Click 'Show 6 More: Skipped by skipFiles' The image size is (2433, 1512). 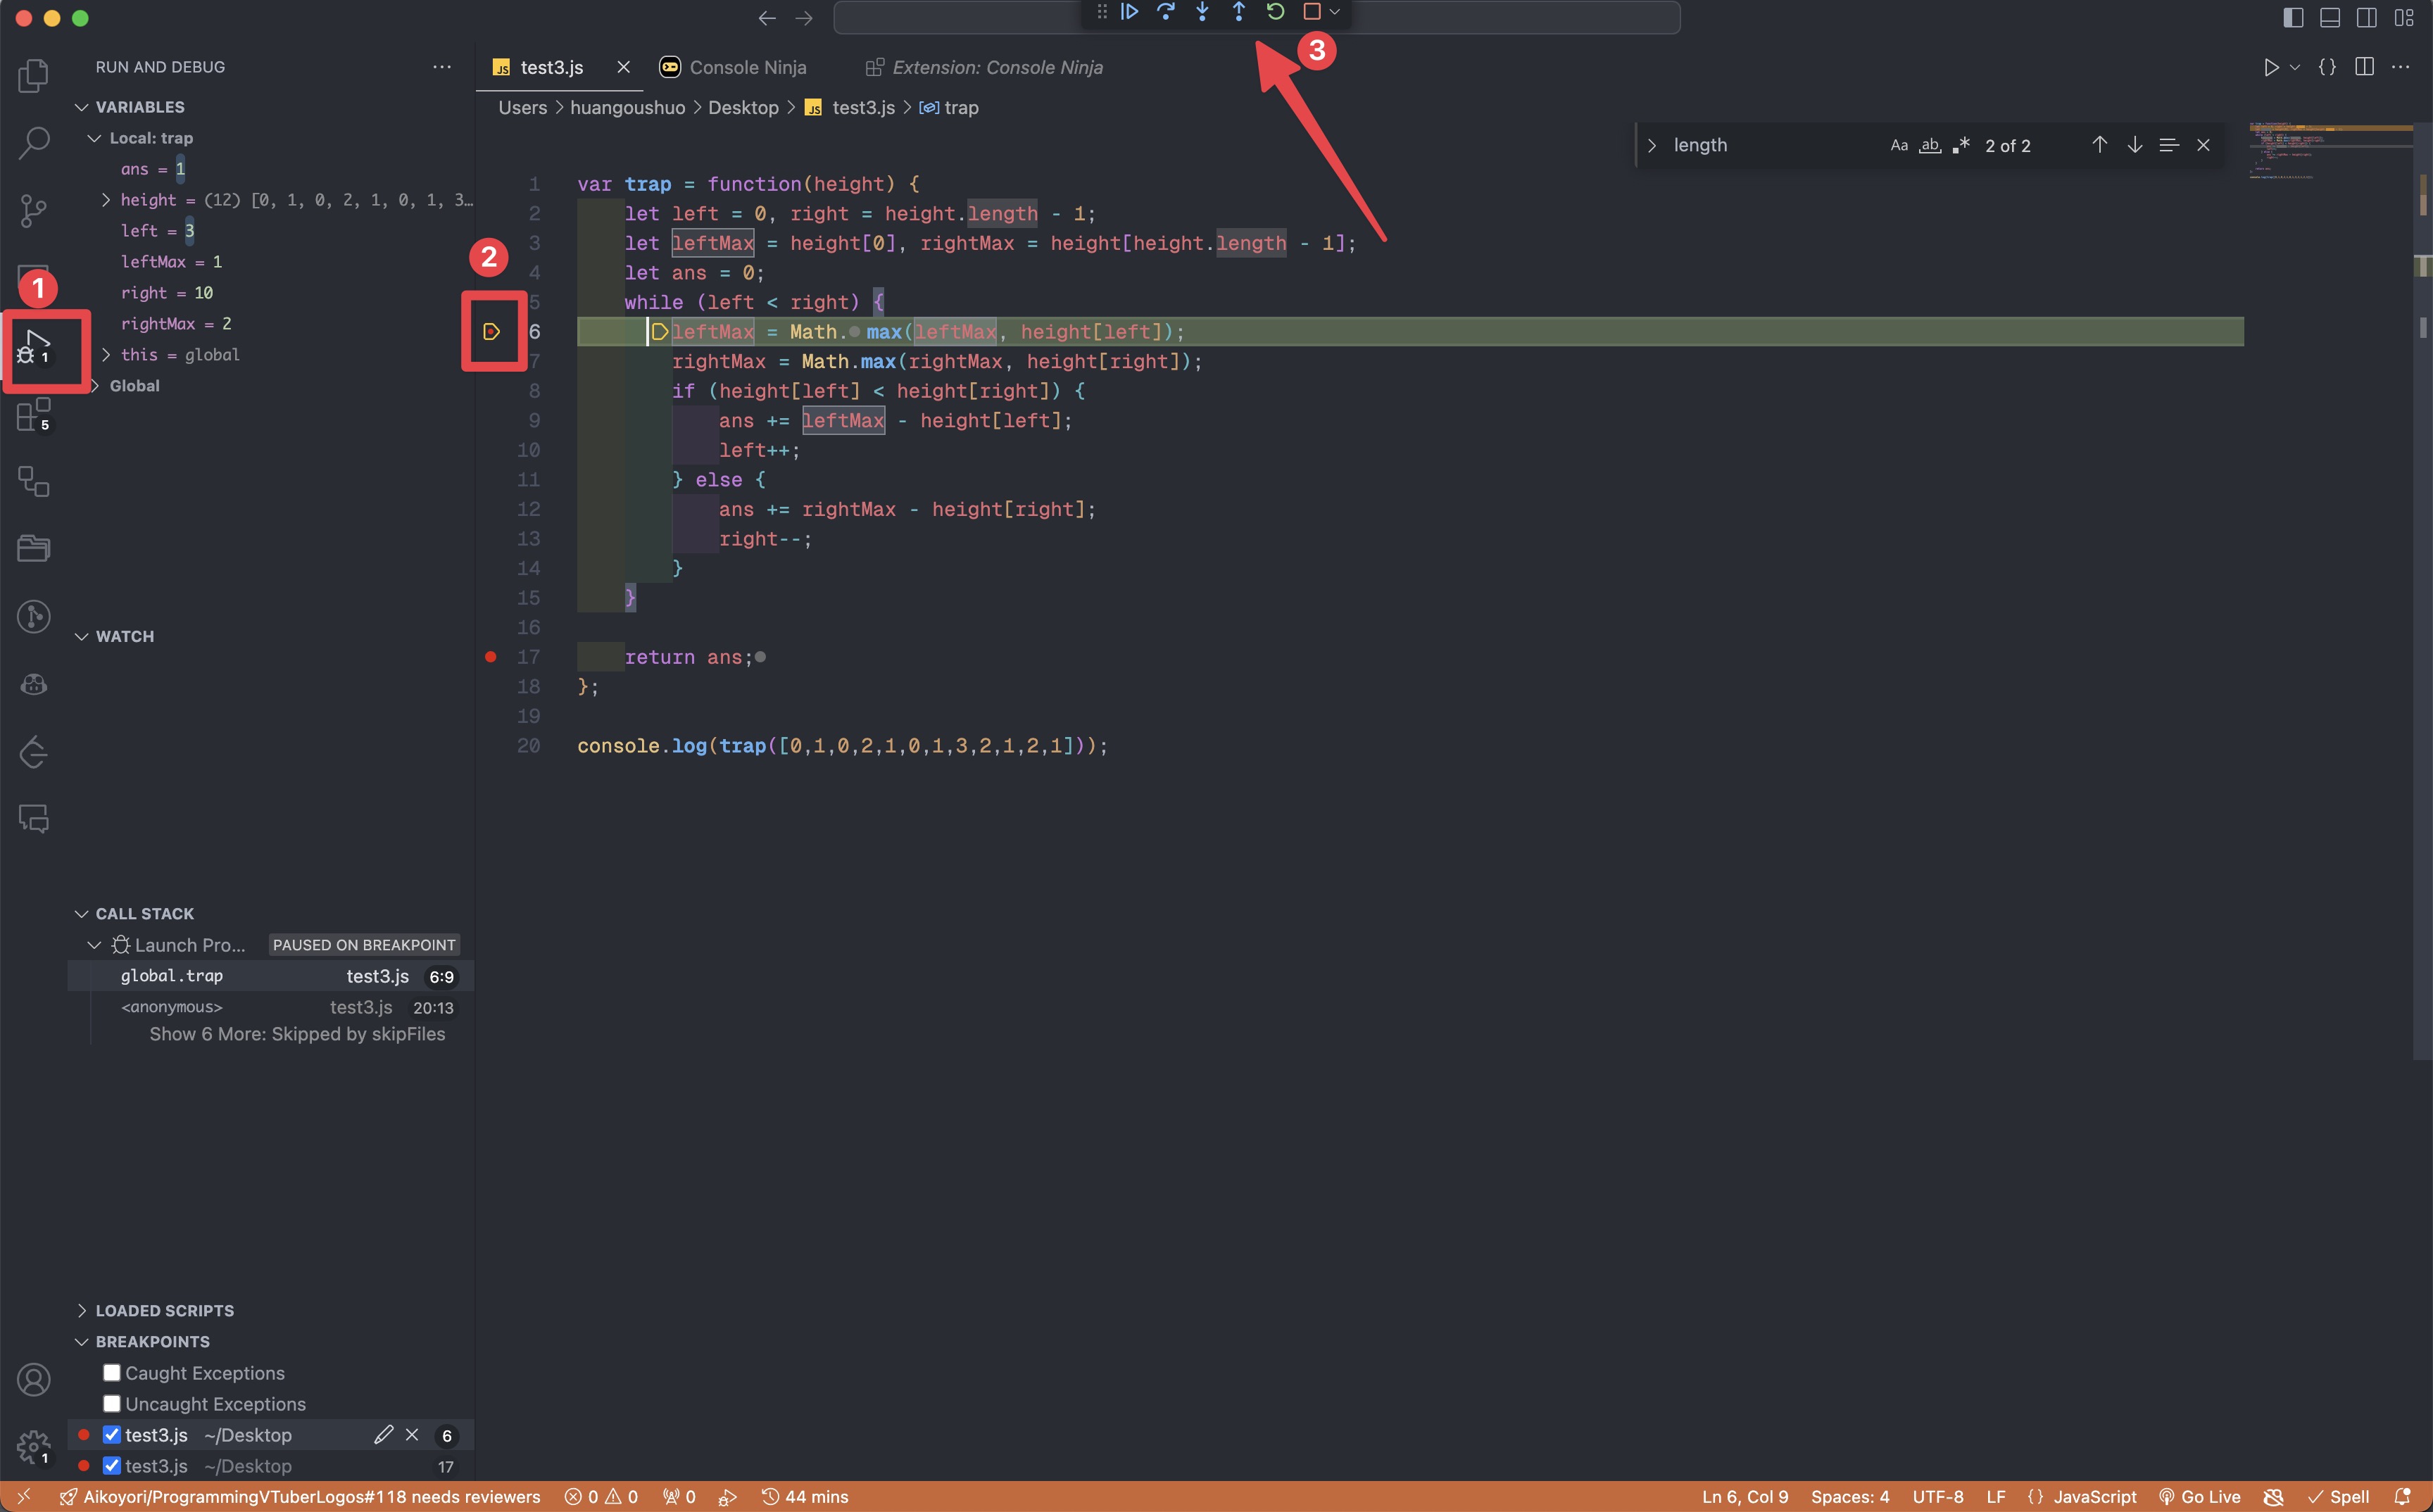tap(297, 1034)
